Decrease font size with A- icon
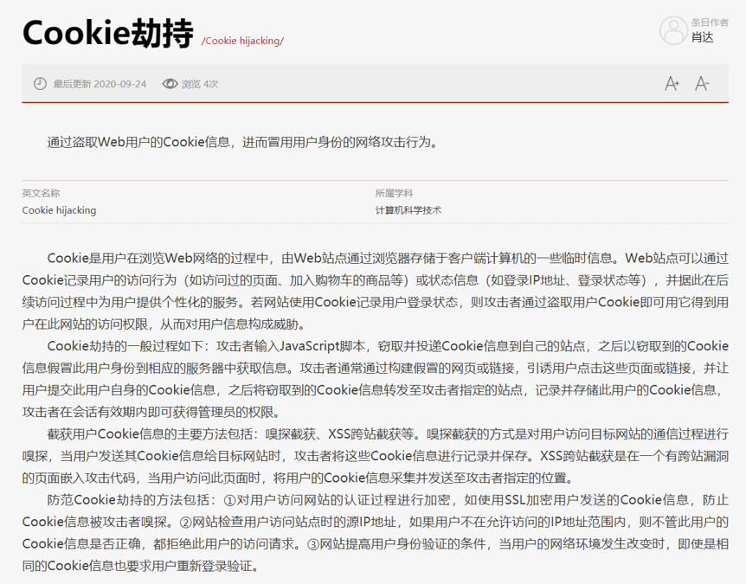746x584 pixels. pyautogui.click(x=702, y=84)
